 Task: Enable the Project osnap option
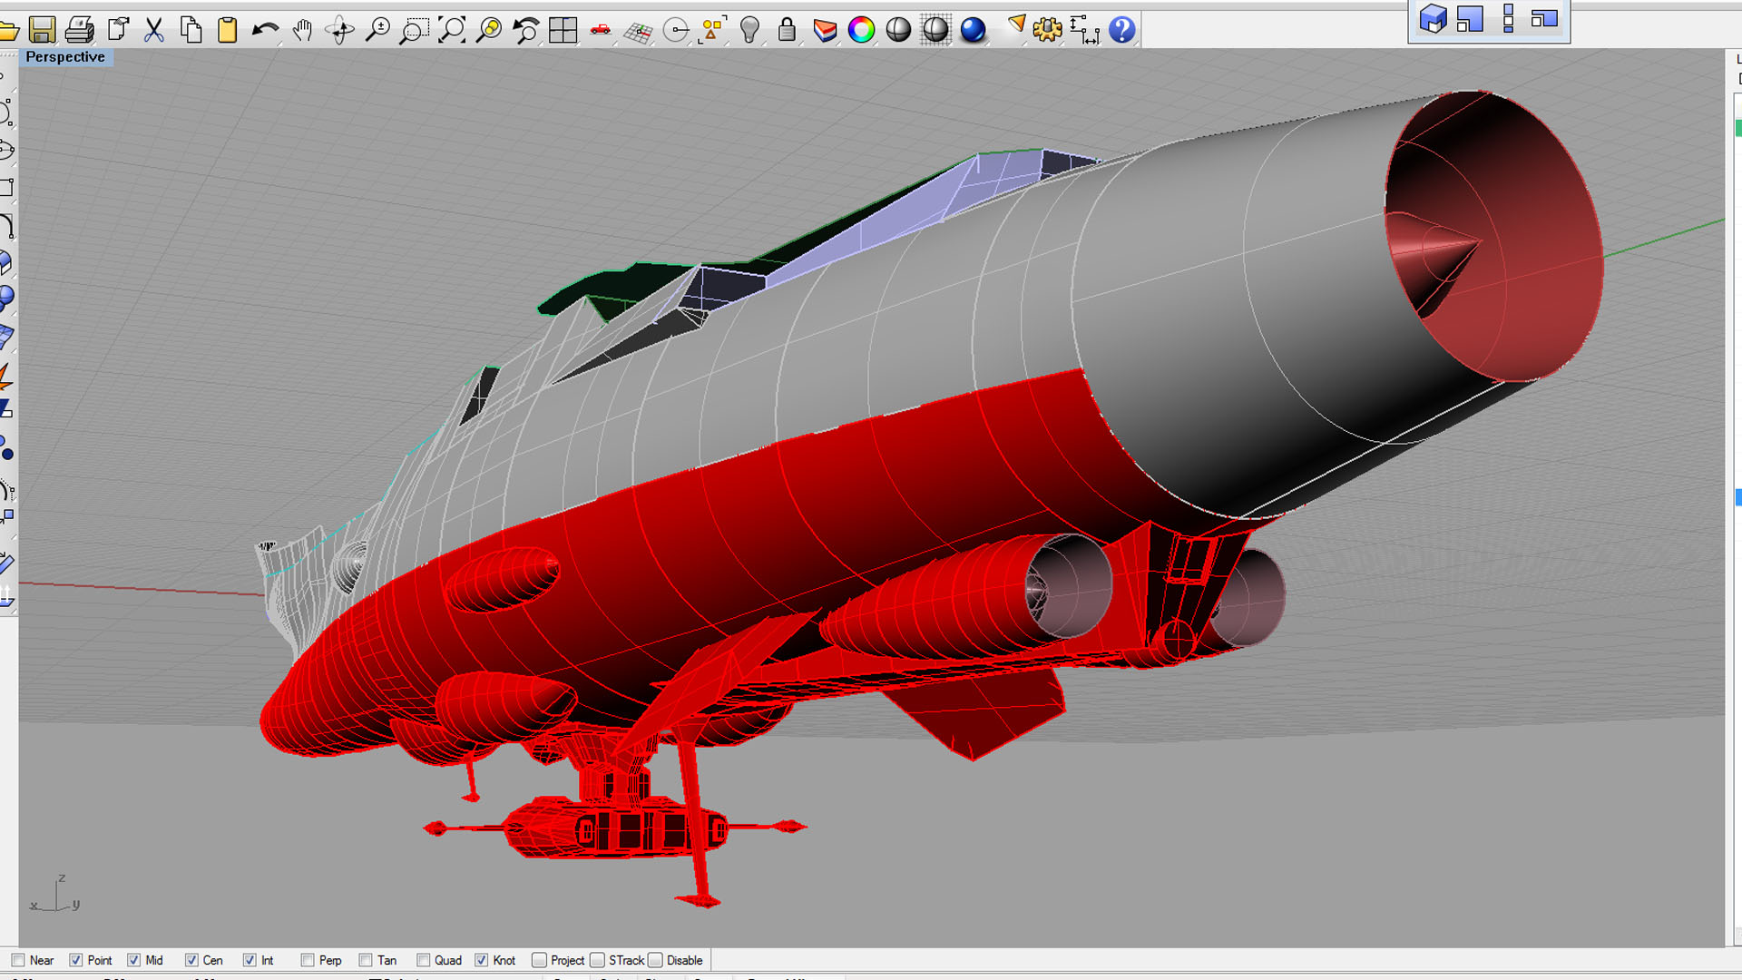coord(539,960)
